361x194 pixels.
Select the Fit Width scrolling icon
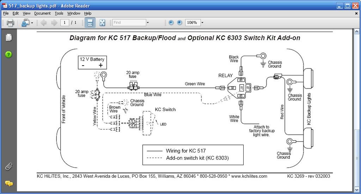point(90,23)
